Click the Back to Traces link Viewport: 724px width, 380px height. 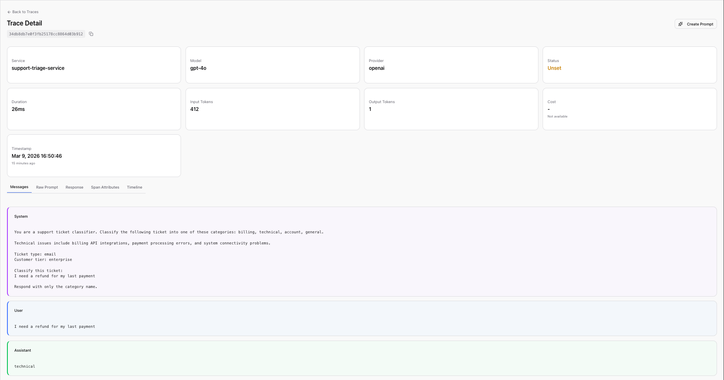tap(26, 12)
